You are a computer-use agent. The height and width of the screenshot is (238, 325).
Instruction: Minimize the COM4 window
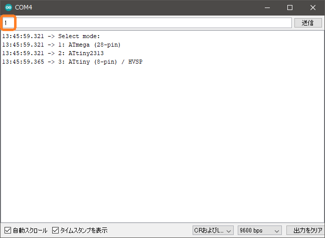point(267,8)
